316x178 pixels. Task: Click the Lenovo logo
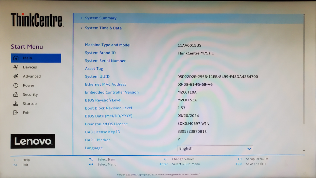33,141
